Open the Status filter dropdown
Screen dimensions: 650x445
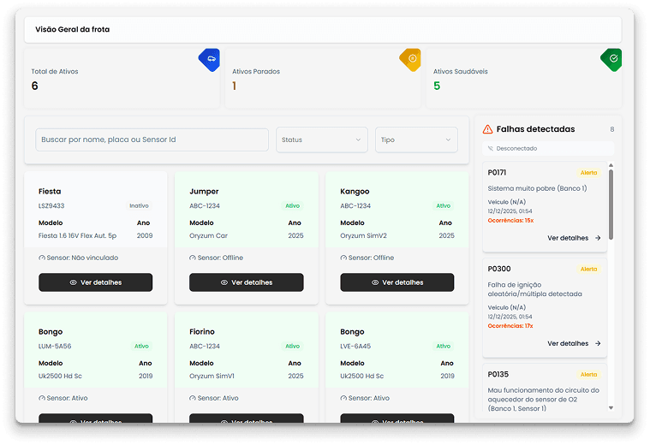(322, 139)
